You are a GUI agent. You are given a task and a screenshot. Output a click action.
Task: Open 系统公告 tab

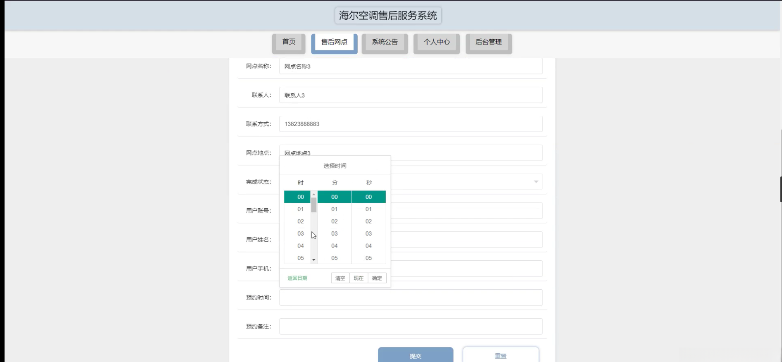coord(385,43)
